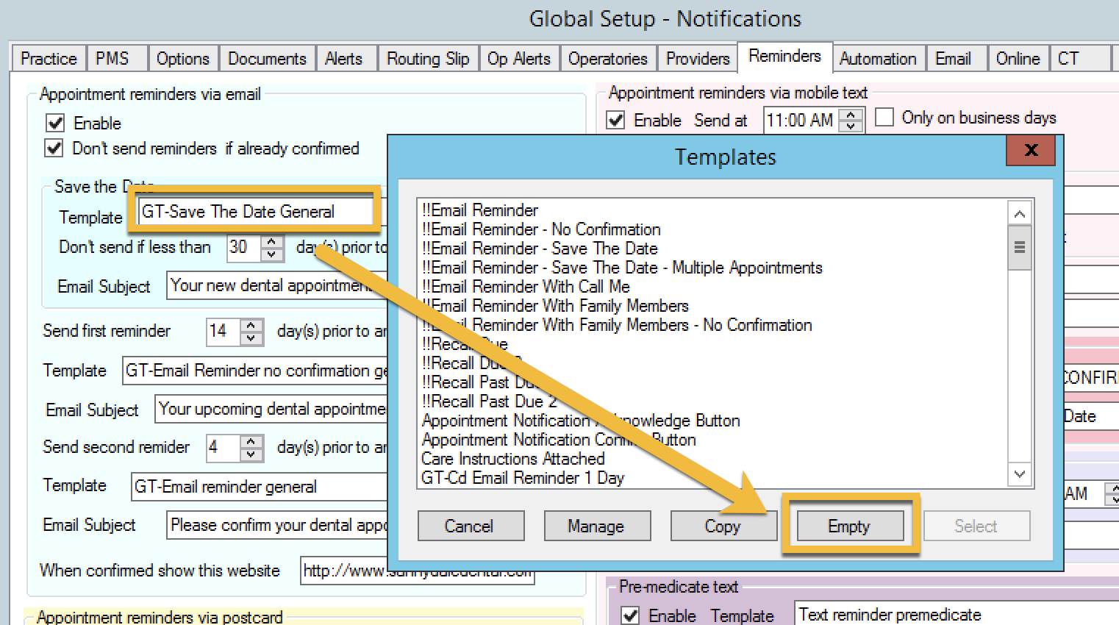The width and height of the screenshot is (1119, 625).
Task: Switch to the Automation tab
Action: point(877,59)
